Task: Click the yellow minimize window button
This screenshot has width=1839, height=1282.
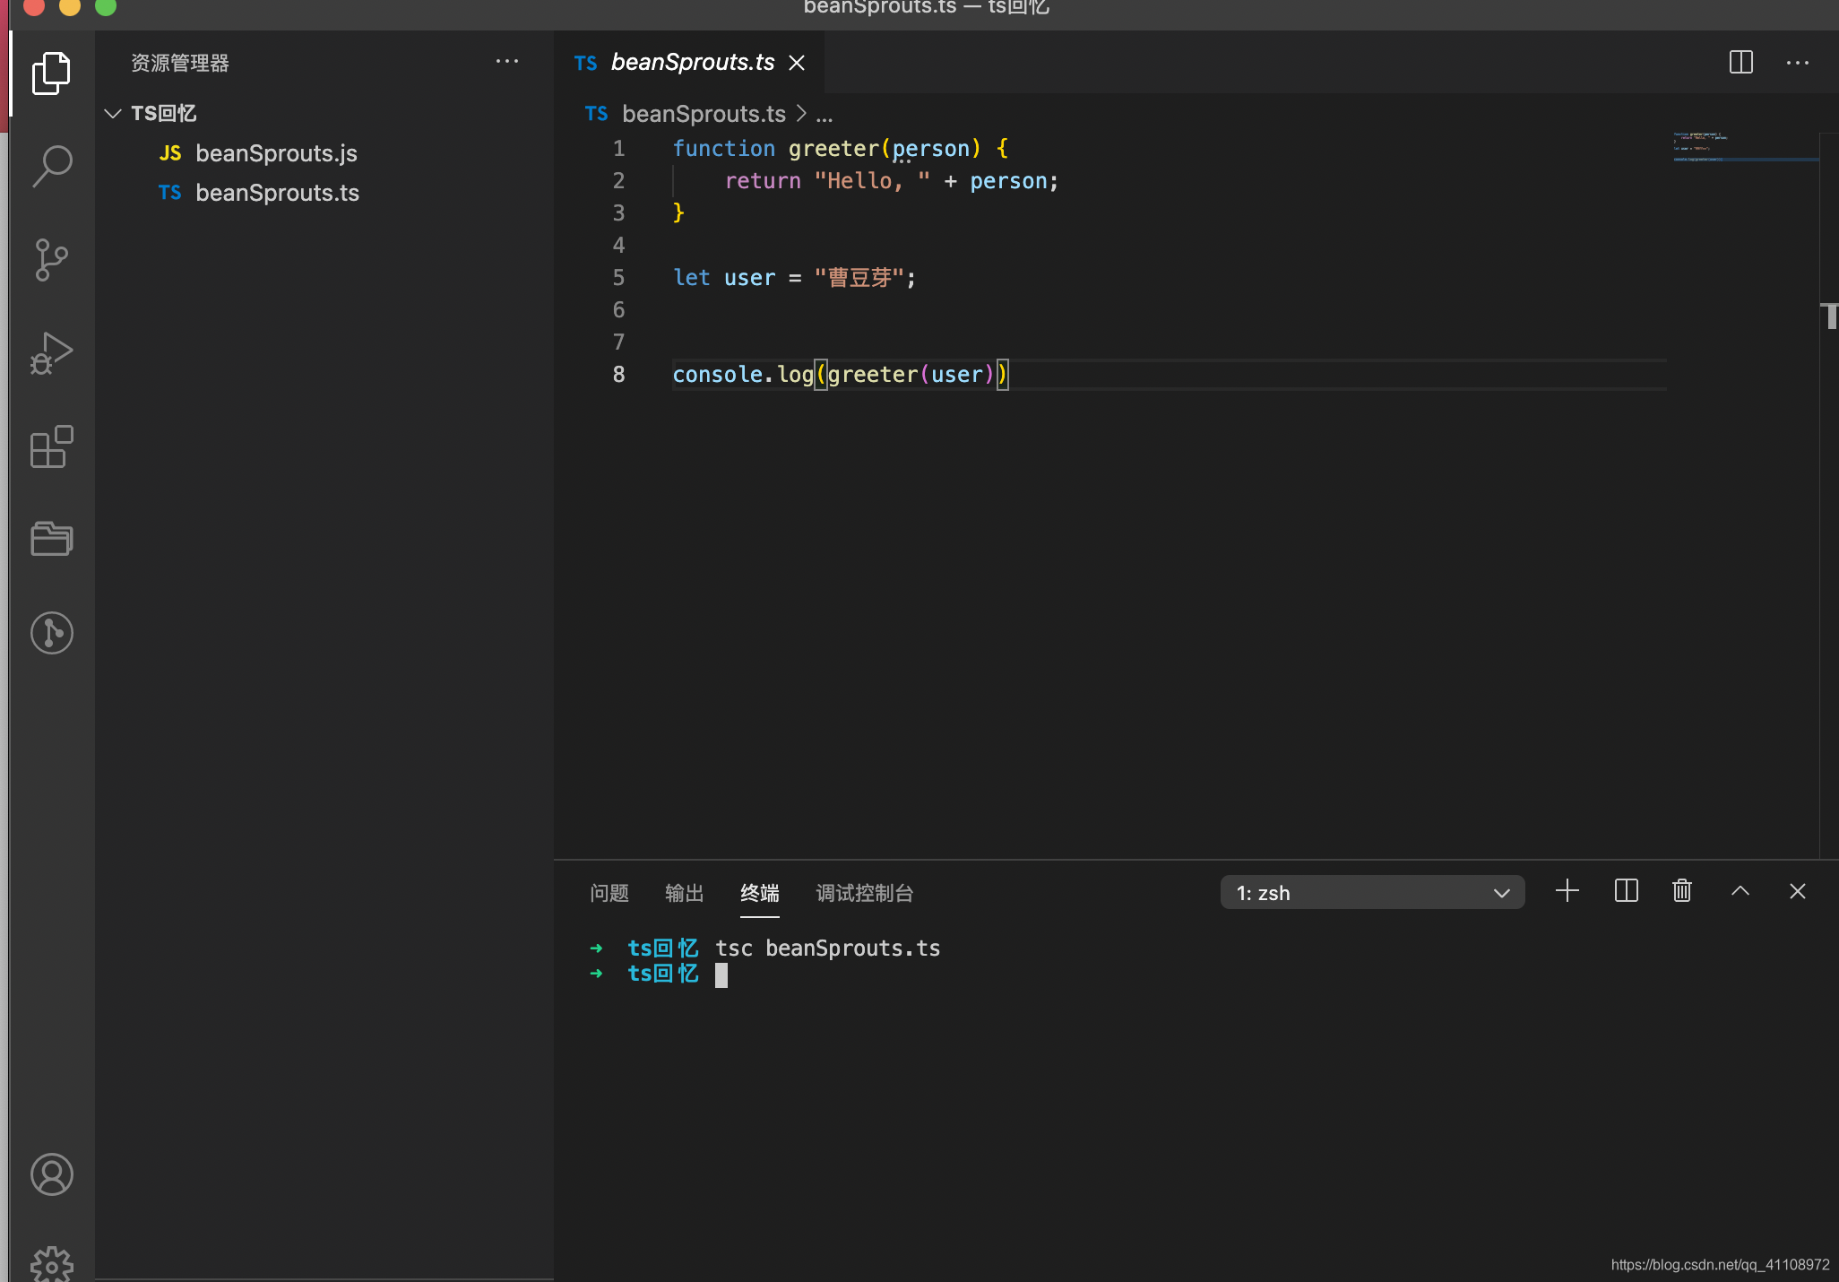Action: [x=70, y=5]
